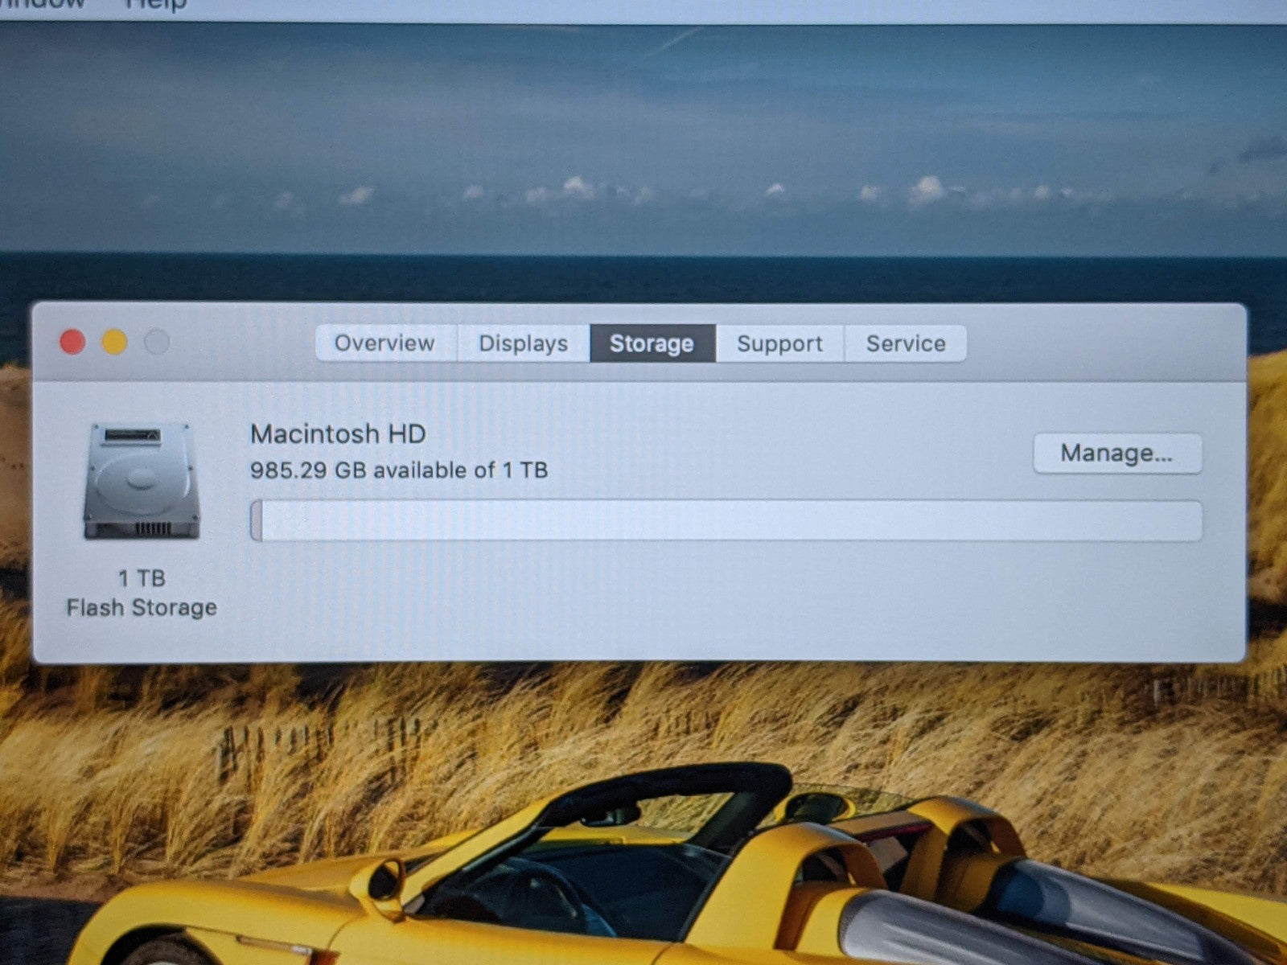
Task: Click the Macintosh HD hard drive icon
Action: tap(142, 481)
